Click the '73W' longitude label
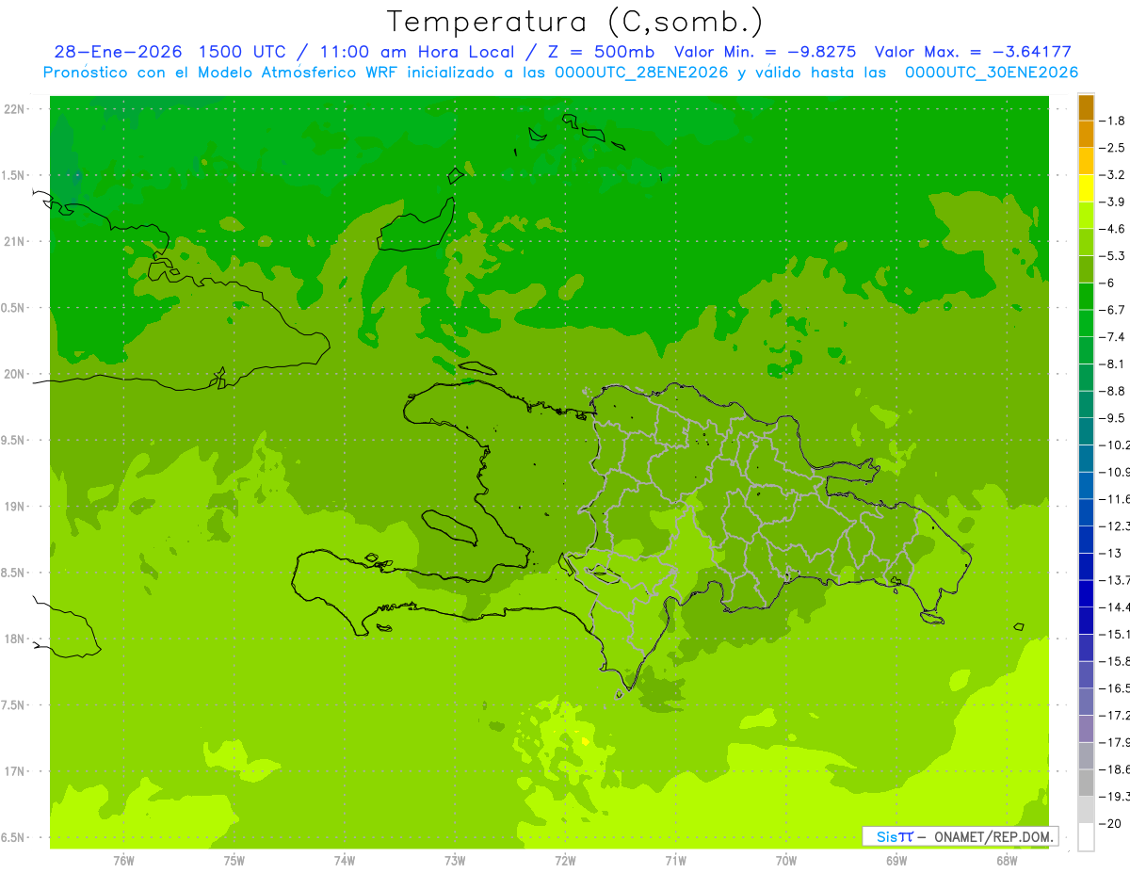Image resolution: width=1130 pixels, height=873 pixels. pos(455,861)
